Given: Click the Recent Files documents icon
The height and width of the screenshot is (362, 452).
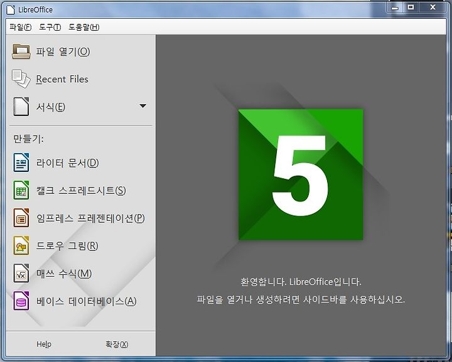Looking at the screenshot, I should point(21,79).
